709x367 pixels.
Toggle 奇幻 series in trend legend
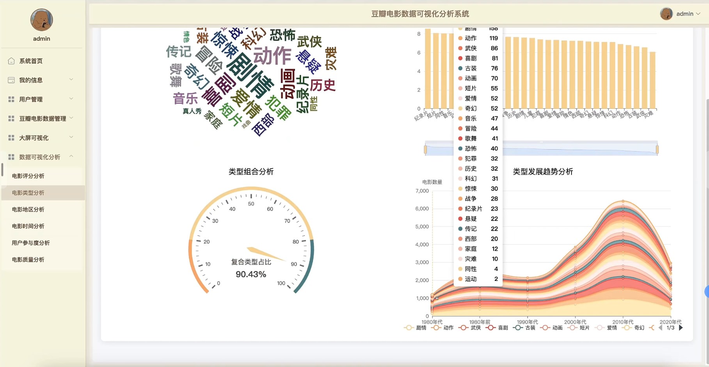633,328
